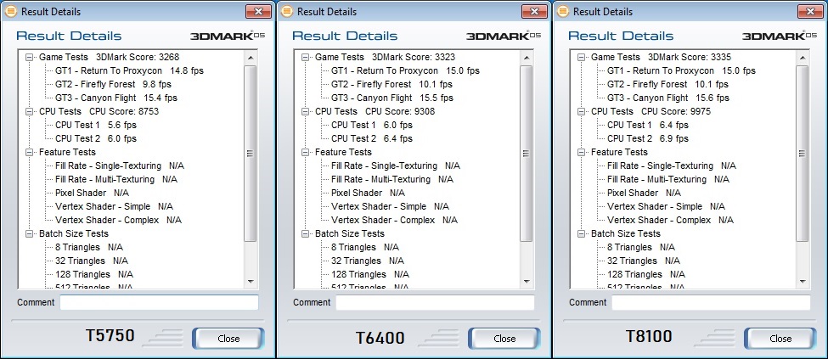Collapse Batch Size Tests in T6400 window
Image resolution: width=828 pixels, height=359 pixels.
click(x=305, y=234)
